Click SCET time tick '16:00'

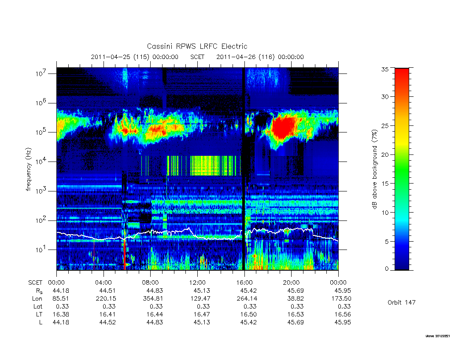(x=244, y=283)
